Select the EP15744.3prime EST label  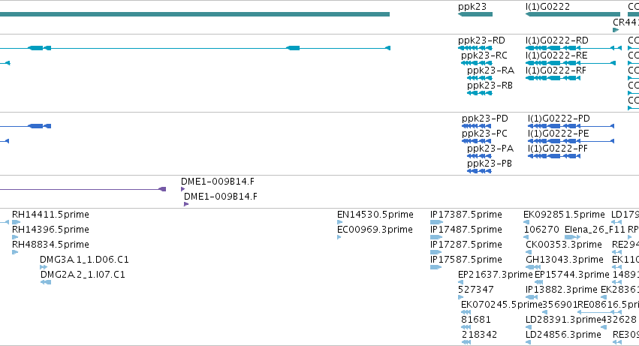[571, 275]
